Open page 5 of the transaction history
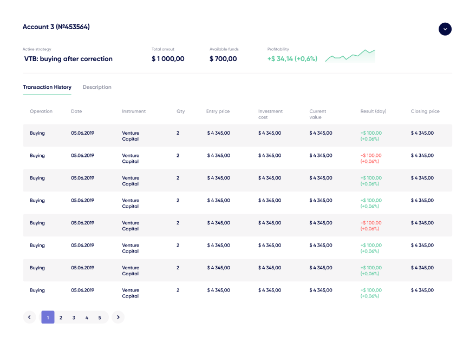 (100, 317)
